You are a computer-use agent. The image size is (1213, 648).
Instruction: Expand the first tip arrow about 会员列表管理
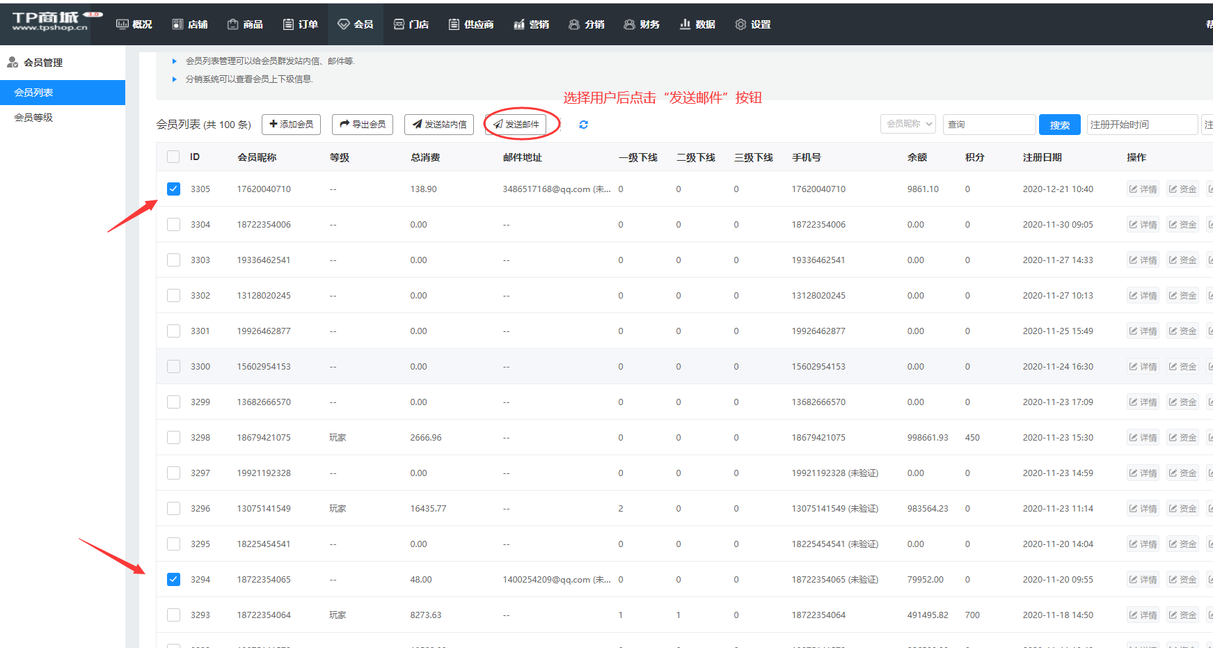[x=175, y=61]
